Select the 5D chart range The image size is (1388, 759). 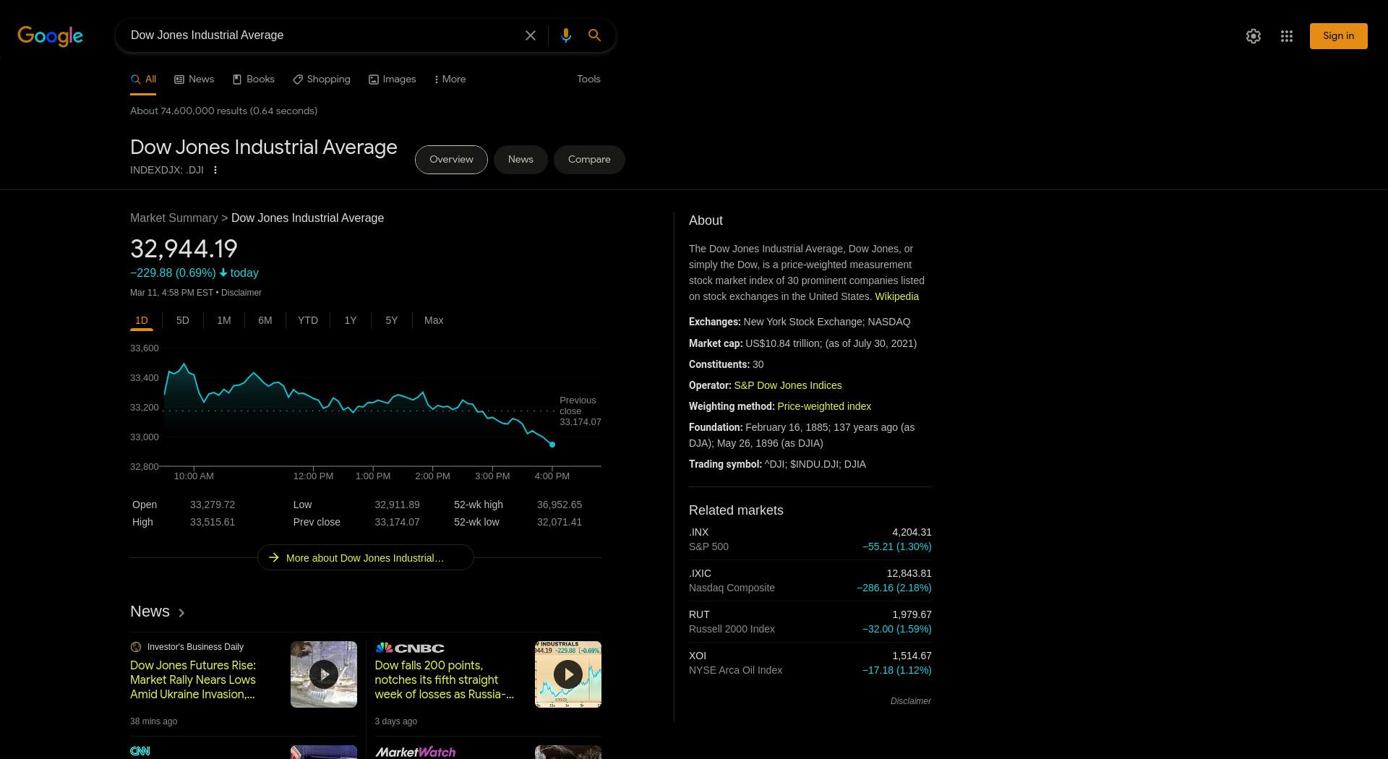coord(183,320)
